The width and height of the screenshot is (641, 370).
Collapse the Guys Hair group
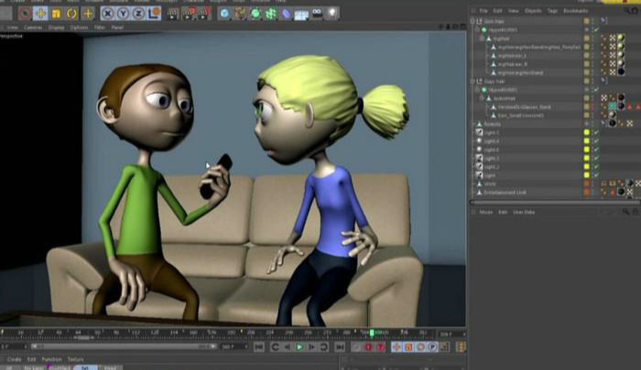[x=473, y=81]
